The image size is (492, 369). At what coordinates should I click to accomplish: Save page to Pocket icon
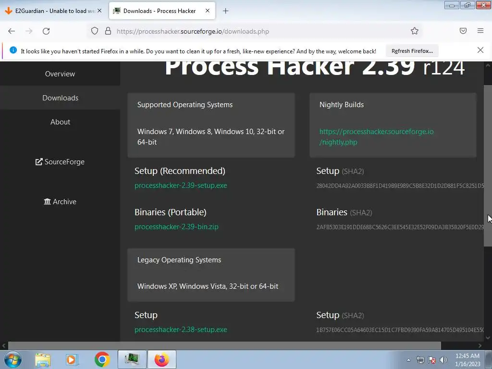[463, 31]
